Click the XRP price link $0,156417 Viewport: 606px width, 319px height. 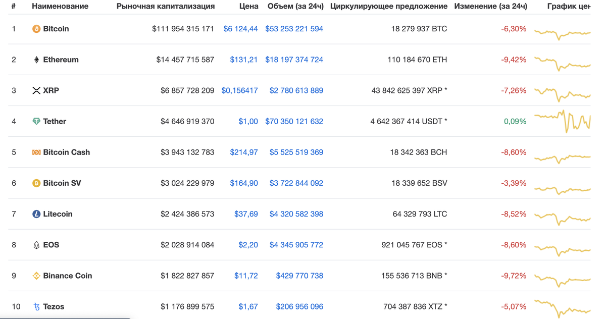pyautogui.click(x=240, y=90)
